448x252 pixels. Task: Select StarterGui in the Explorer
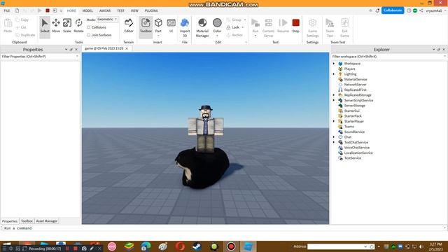coord(351,111)
